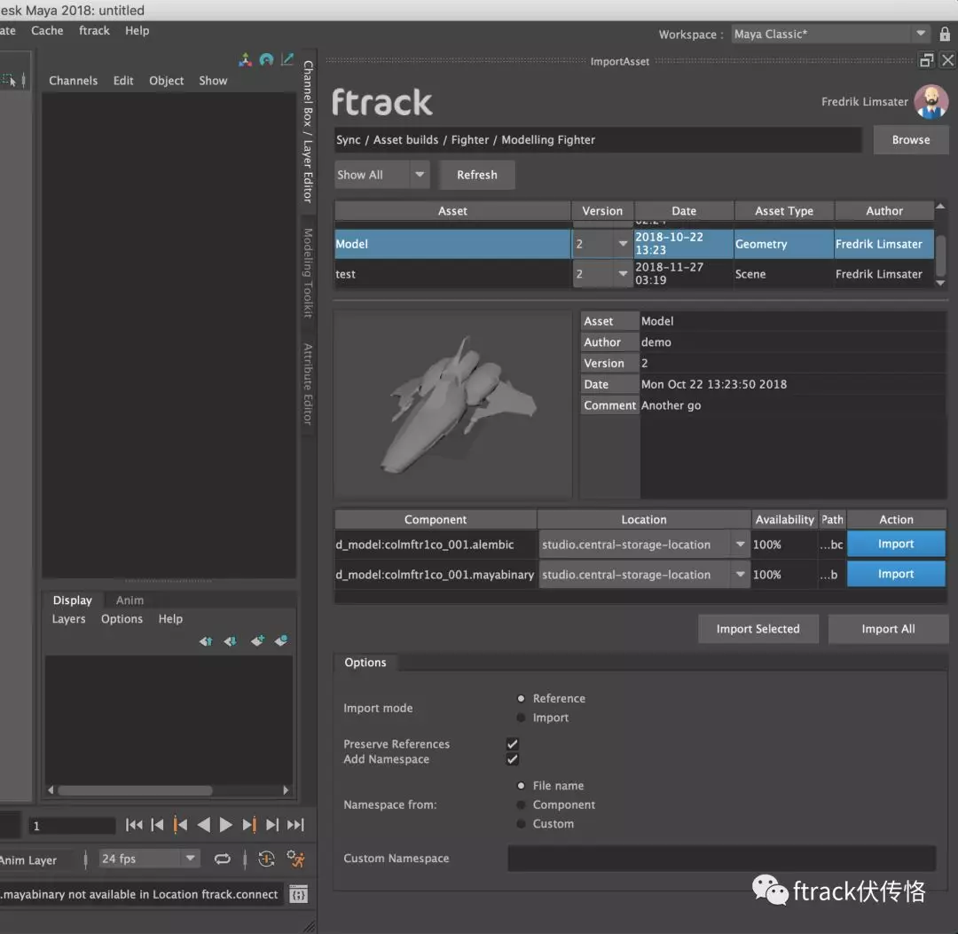Toggle Add Namespace checkbox
This screenshot has height=934, width=958.
point(512,759)
